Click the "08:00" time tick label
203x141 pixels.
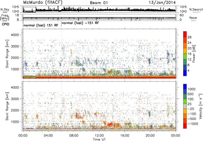click(74, 136)
